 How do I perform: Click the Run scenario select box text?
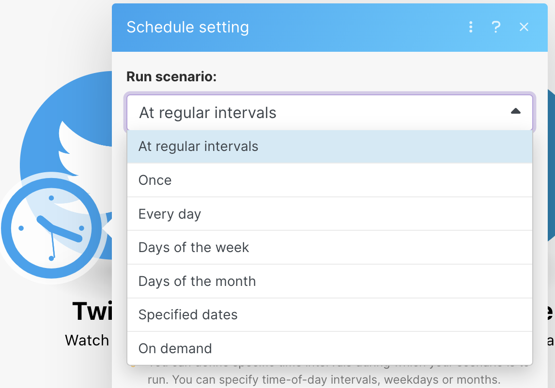point(208,113)
